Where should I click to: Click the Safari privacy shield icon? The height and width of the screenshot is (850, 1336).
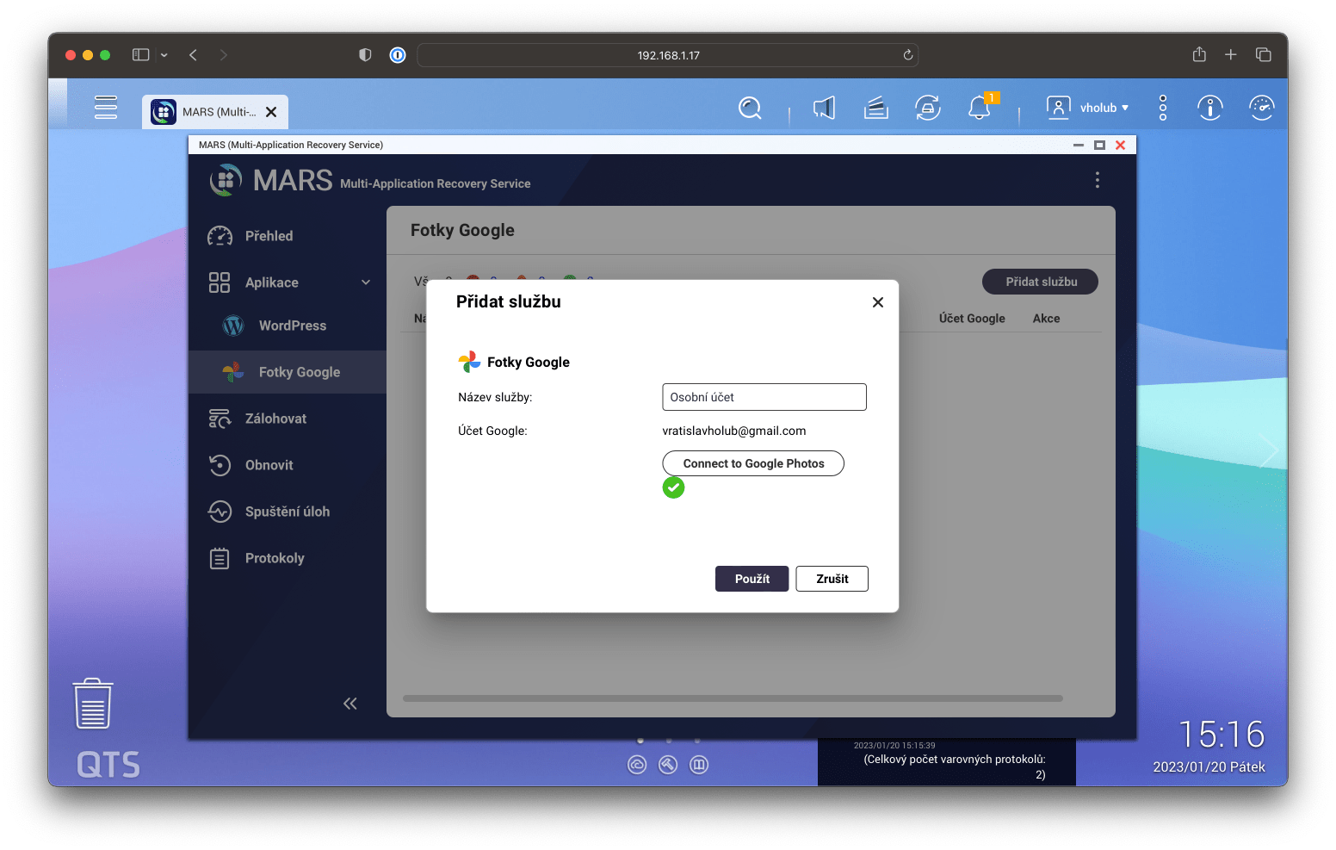[x=365, y=55]
